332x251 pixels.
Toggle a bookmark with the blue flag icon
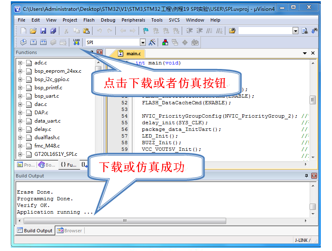pyautogui.click(x=146, y=31)
